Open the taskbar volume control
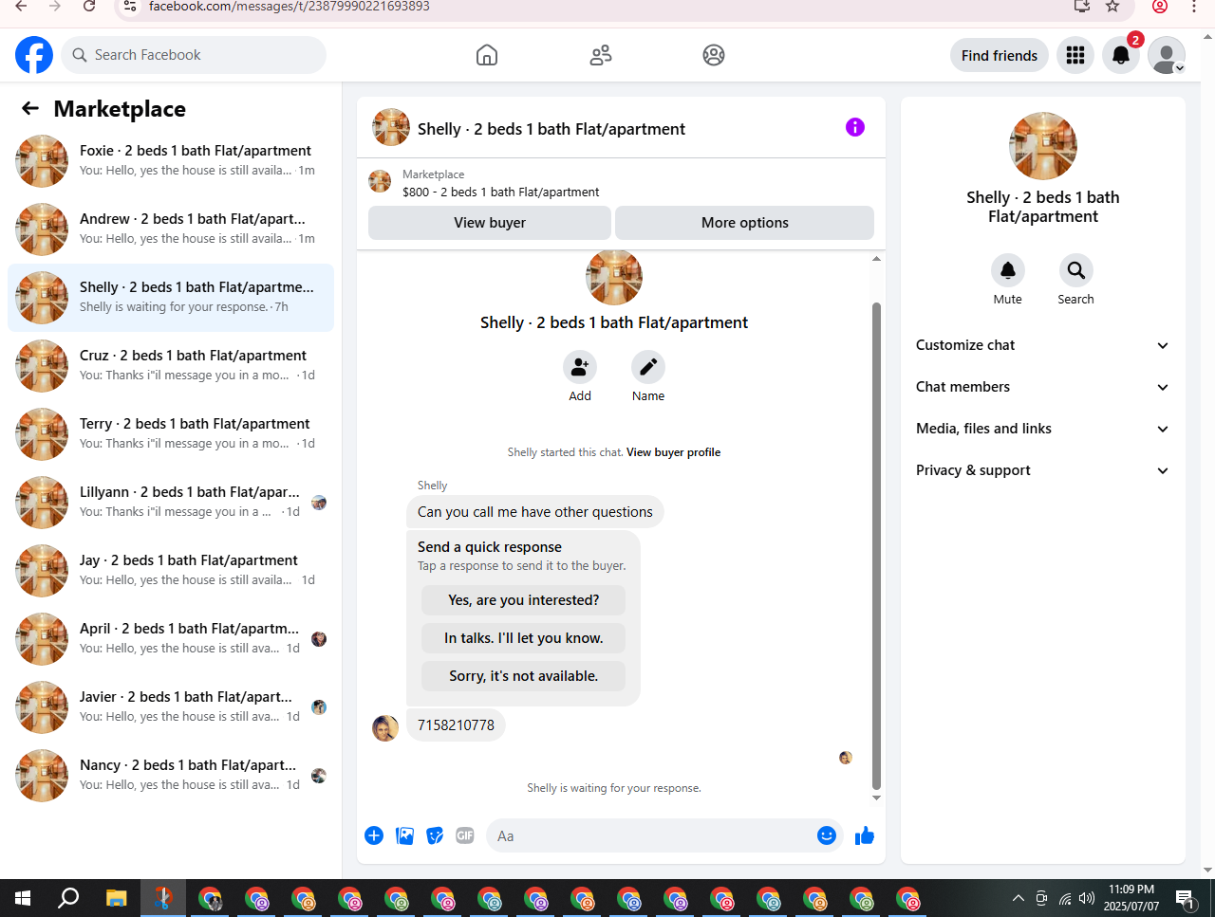The width and height of the screenshot is (1215, 917). pos(1088,898)
